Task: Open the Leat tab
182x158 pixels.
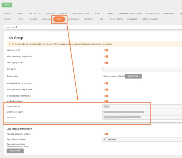Action: coord(59,19)
